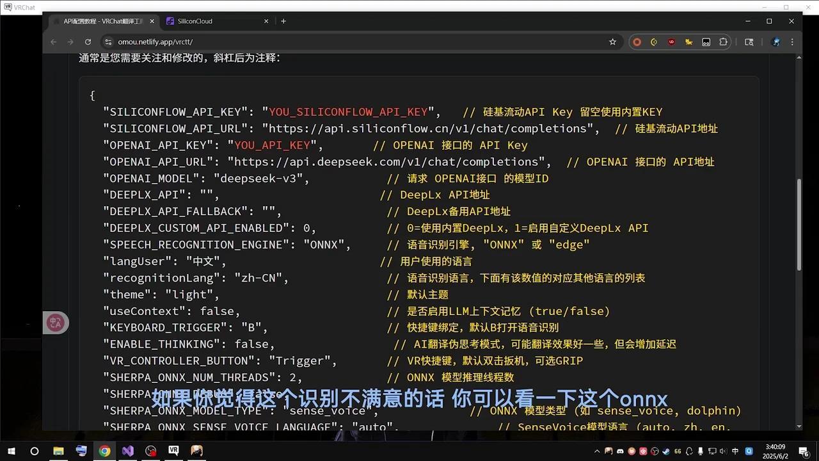Click the orange circle extension icon
This screenshot has height=461, width=819.
coord(637,42)
